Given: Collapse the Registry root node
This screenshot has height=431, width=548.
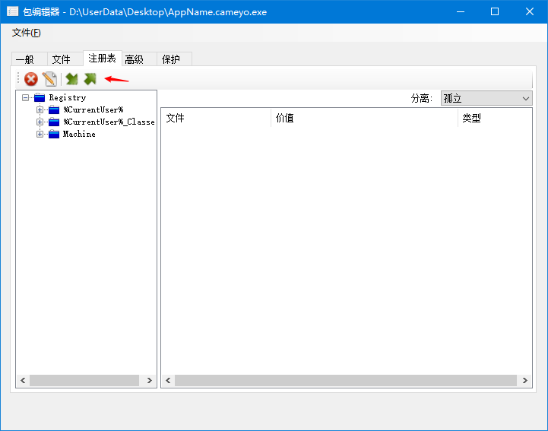Looking at the screenshot, I should (x=25, y=97).
